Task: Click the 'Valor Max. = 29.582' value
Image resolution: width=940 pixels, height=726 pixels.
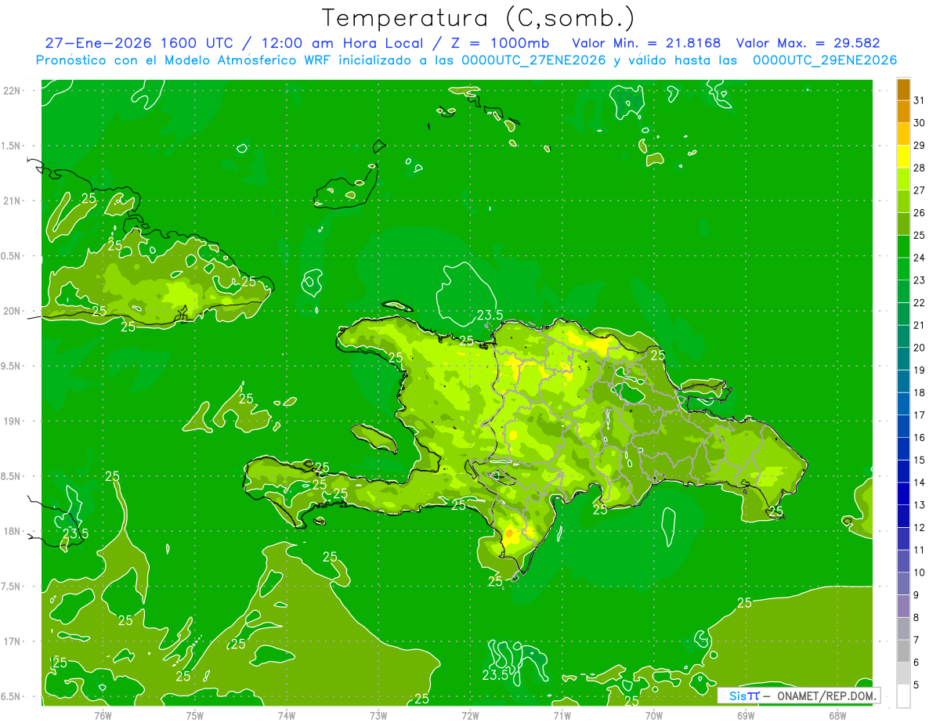Action: (x=808, y=43)
